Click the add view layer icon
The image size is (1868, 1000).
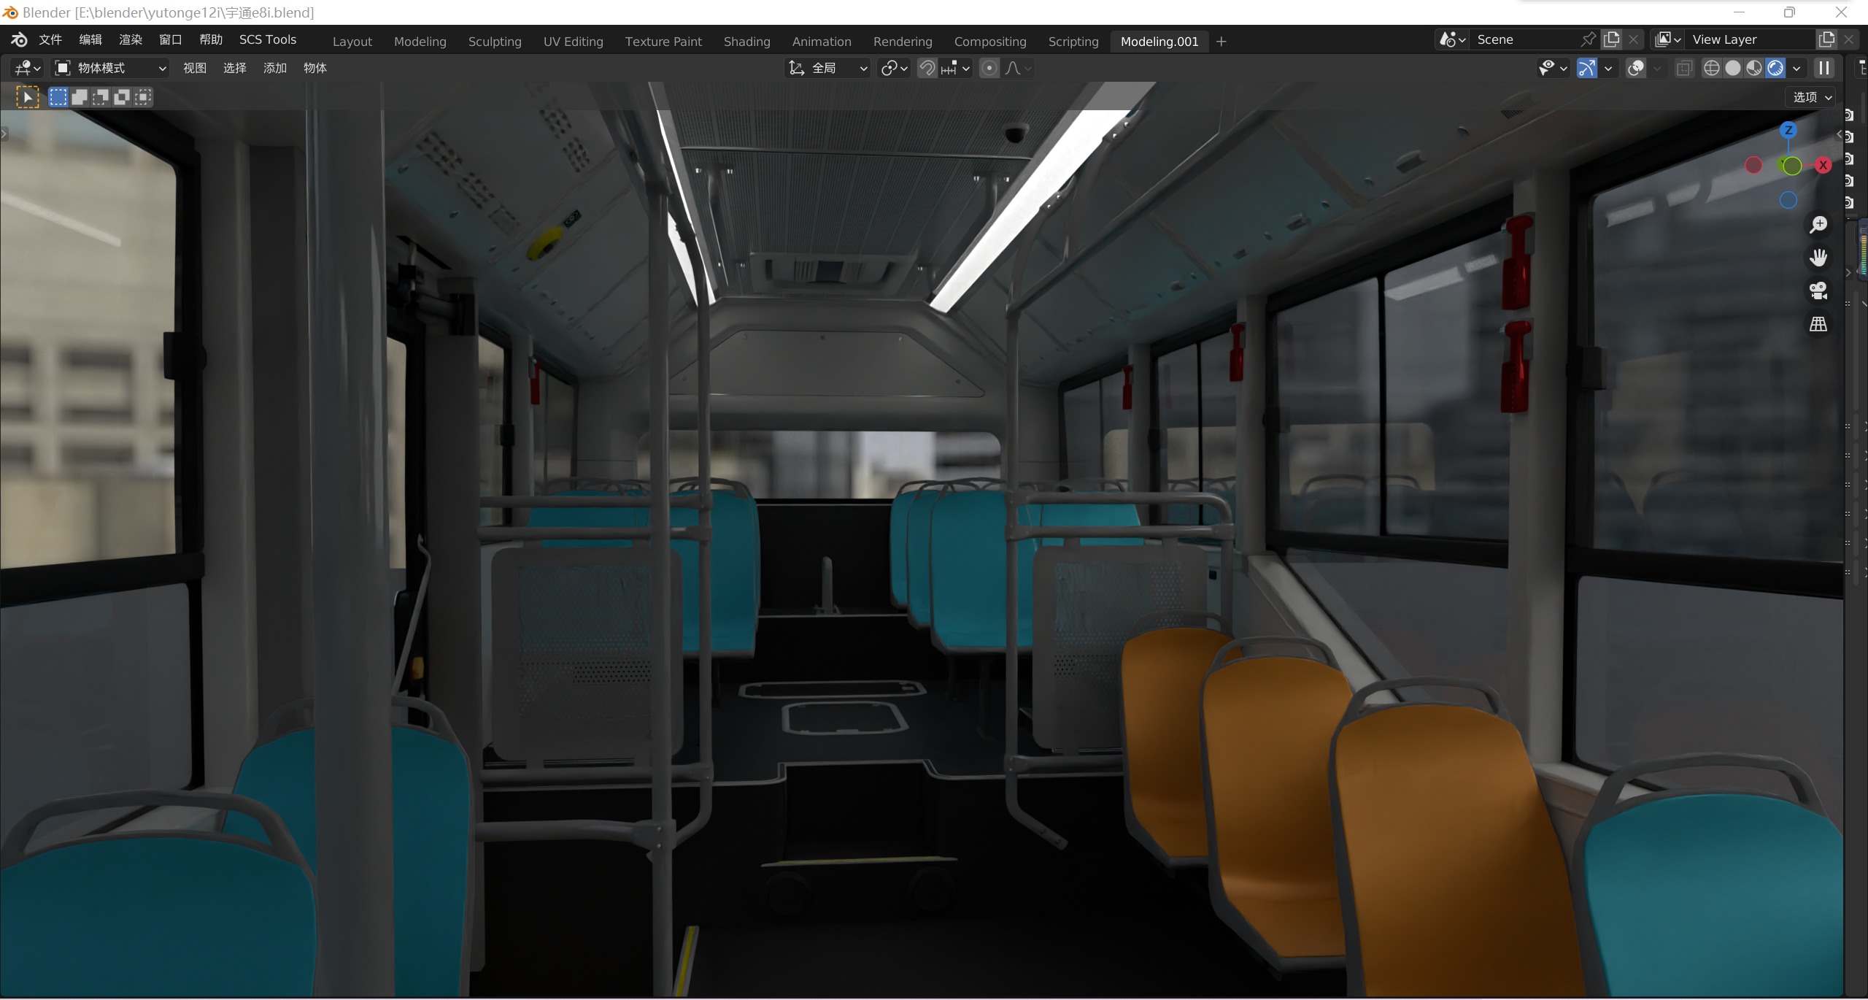point(1826,39)
